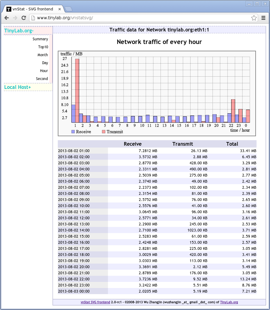Click the page icon in address bar
This screenshot has width=270, height=310.
point(33,18)
